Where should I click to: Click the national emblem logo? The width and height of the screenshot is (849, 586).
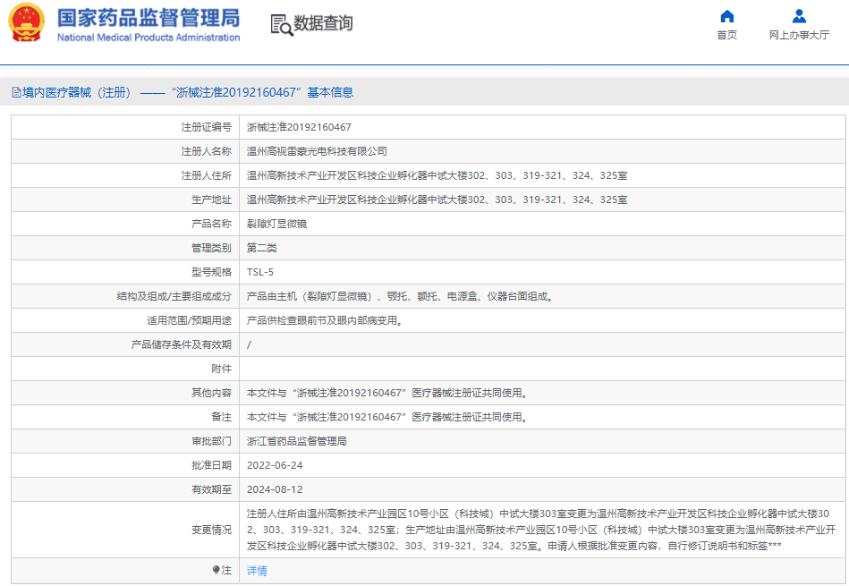26,24
